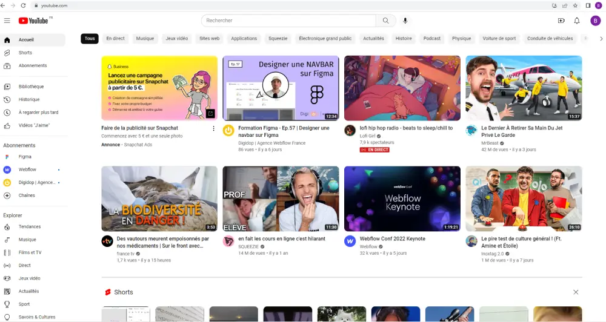Open options for Snapchat ad
606x322 pixels.
click(213, 128)
